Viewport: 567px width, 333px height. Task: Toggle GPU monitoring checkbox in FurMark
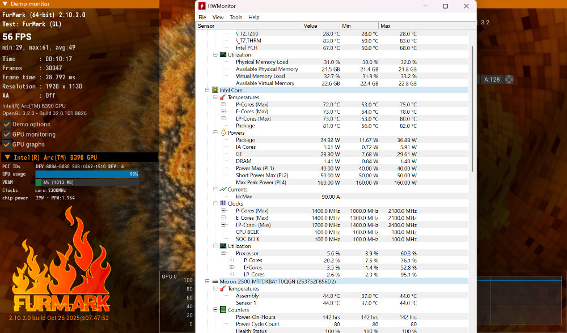click(x=6, y=134)
